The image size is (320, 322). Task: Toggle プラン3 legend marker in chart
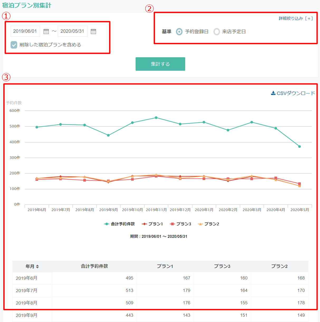click(x=172, y=224)
